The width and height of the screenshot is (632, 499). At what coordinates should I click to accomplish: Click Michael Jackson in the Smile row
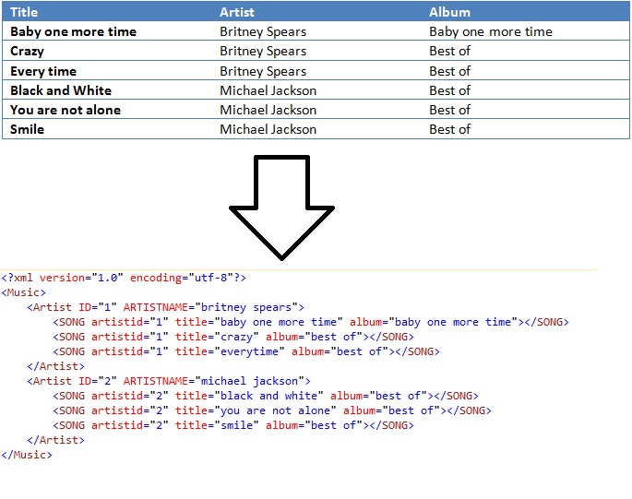click(x=268, y=129)
